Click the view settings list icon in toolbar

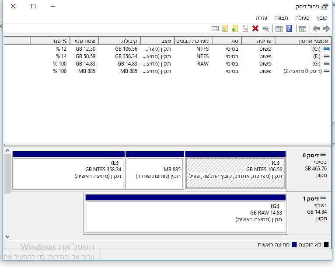pos(215,28)
